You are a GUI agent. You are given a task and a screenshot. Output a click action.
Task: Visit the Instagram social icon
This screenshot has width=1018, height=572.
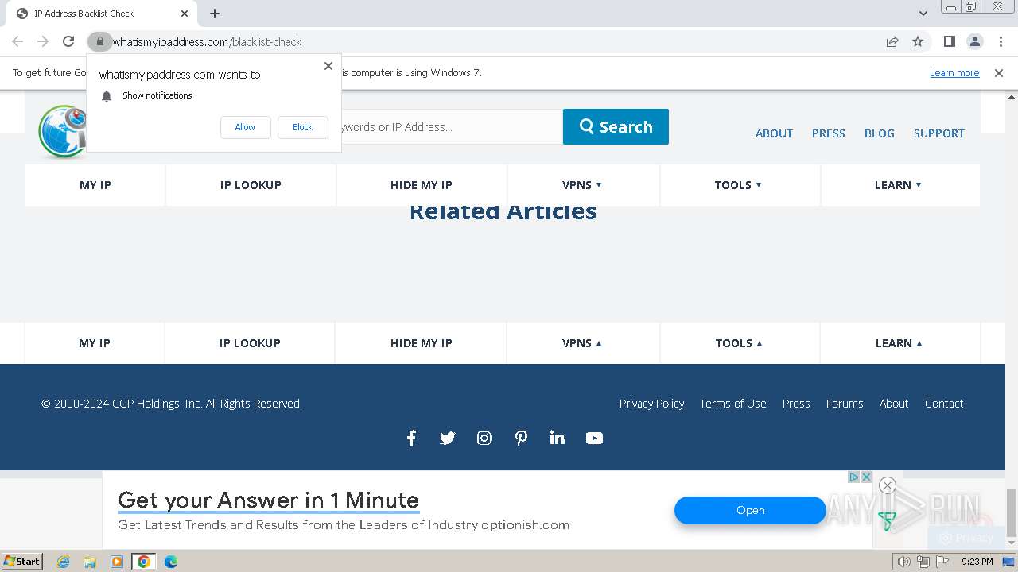tap(484, 439)
